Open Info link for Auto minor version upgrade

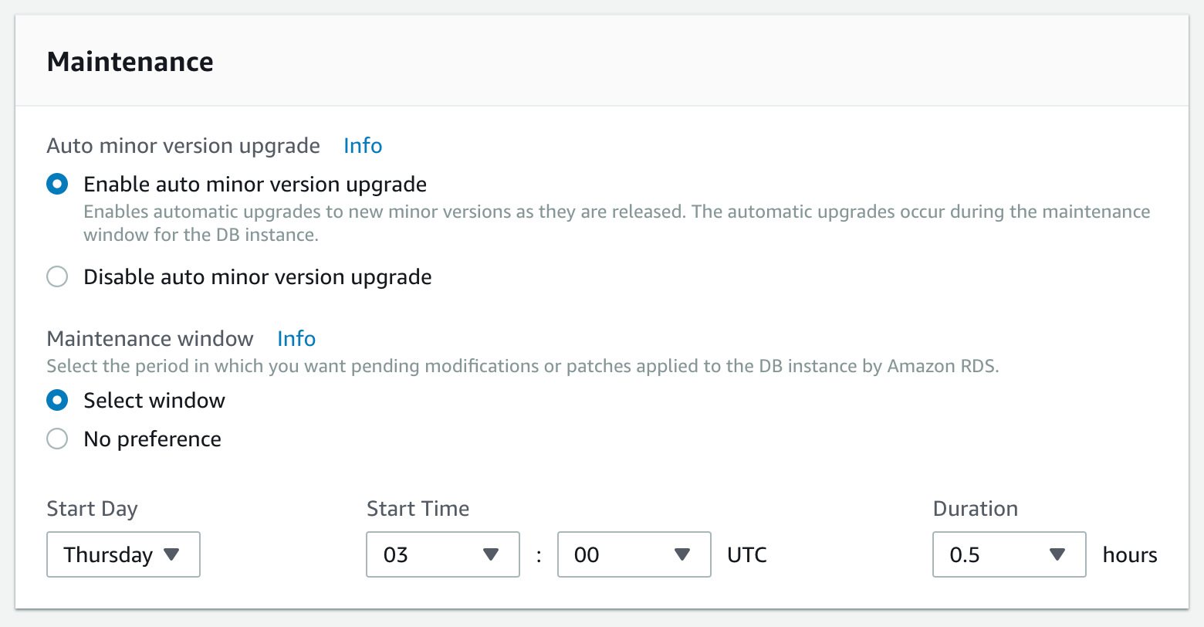363,146
